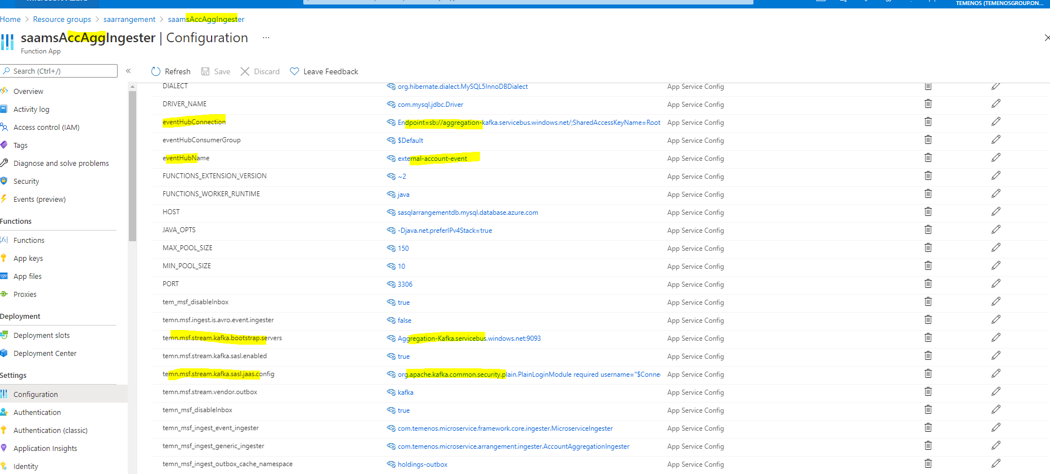The image size is (1050, 474).
Task: Edit the FUNCTIONS_WORKER_RUNTIME setting
Action: pos(995,194)
